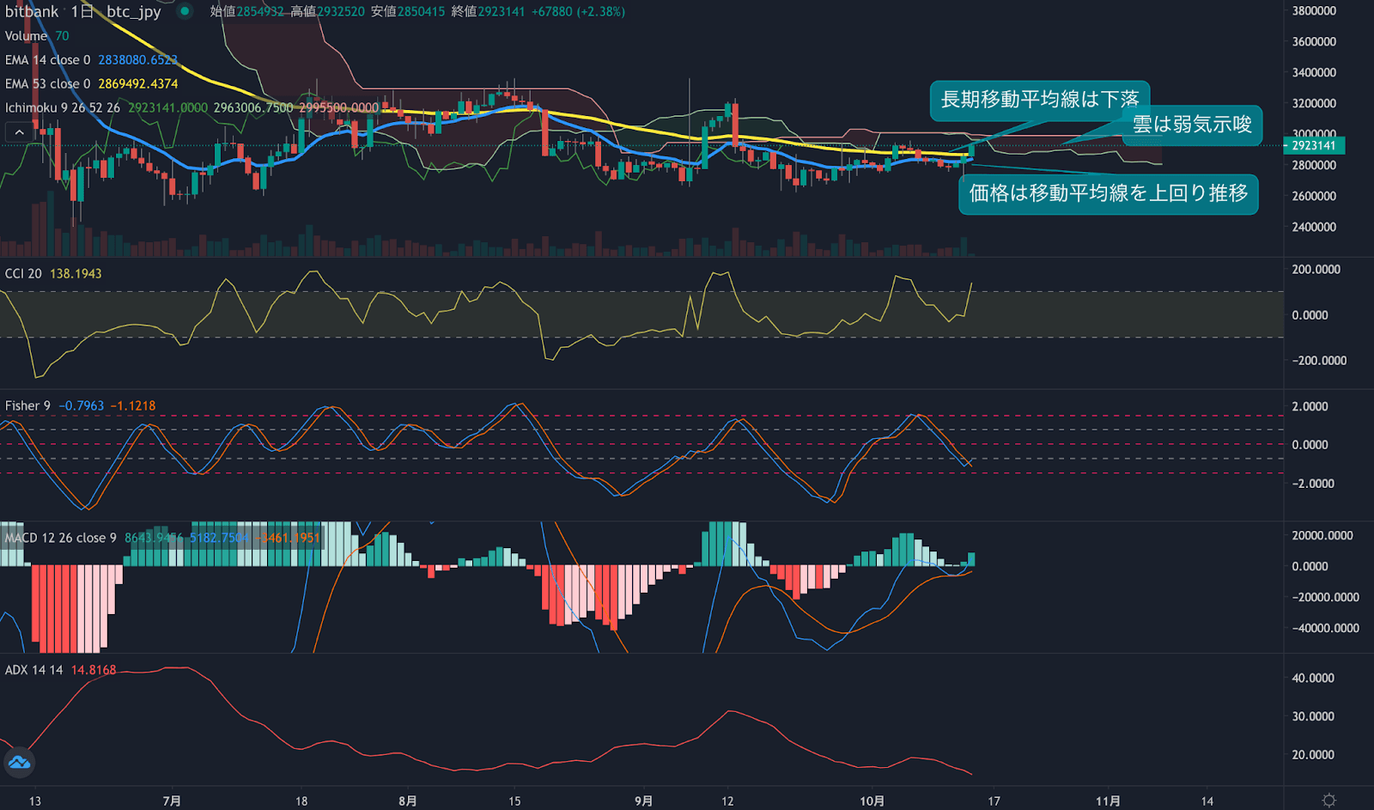This screenshot has width=1374, height=810.
Task: Click the 雲は弱気示唆 callout
Action: [1192, 125]
